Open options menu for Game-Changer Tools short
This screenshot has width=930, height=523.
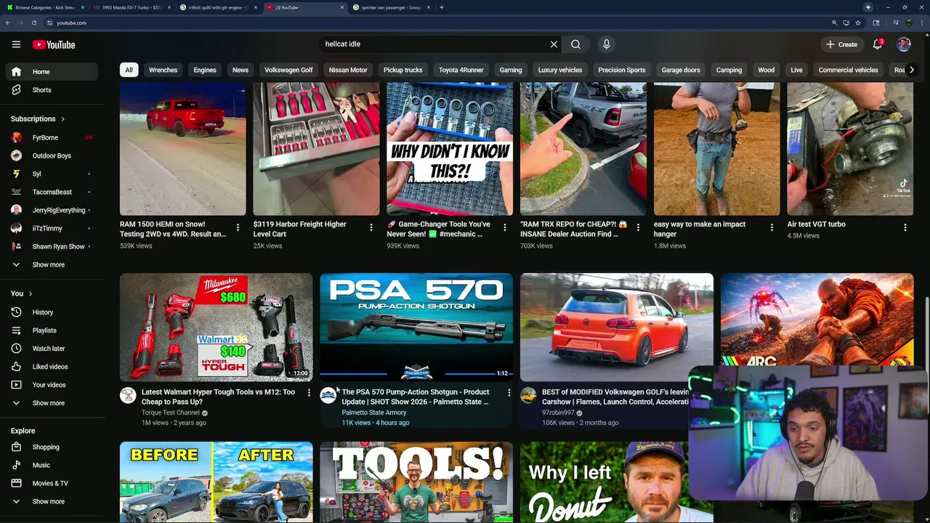coord(505,227)
